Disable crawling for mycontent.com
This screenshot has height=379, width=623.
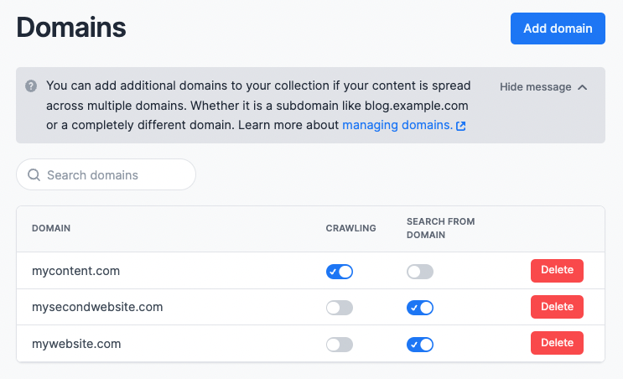coord(340,272)
